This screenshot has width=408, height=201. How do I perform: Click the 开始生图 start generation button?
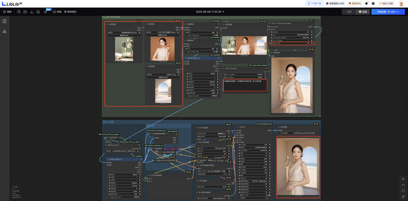pyautogui.click(x=383, y=12)
